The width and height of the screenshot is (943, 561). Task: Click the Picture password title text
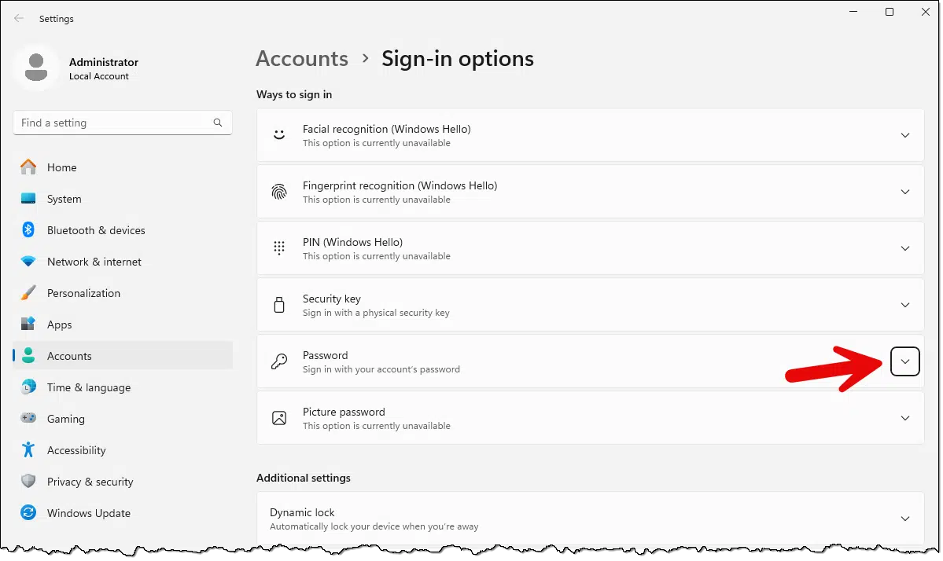tap(344, 412)
